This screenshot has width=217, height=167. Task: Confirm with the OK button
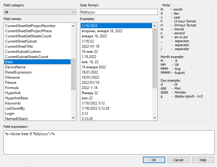coord(154,160)
